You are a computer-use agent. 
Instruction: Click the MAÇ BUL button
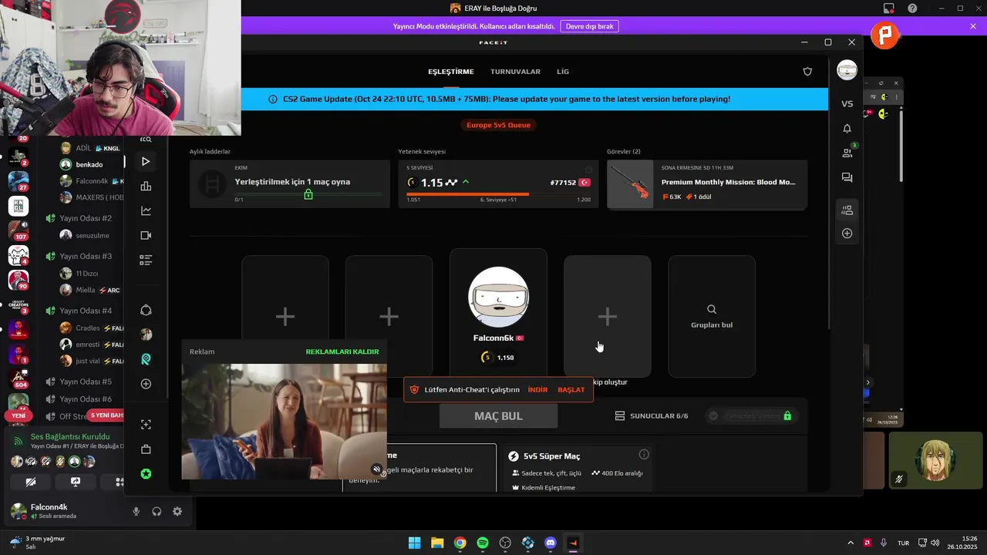click(x=498, y=415)
